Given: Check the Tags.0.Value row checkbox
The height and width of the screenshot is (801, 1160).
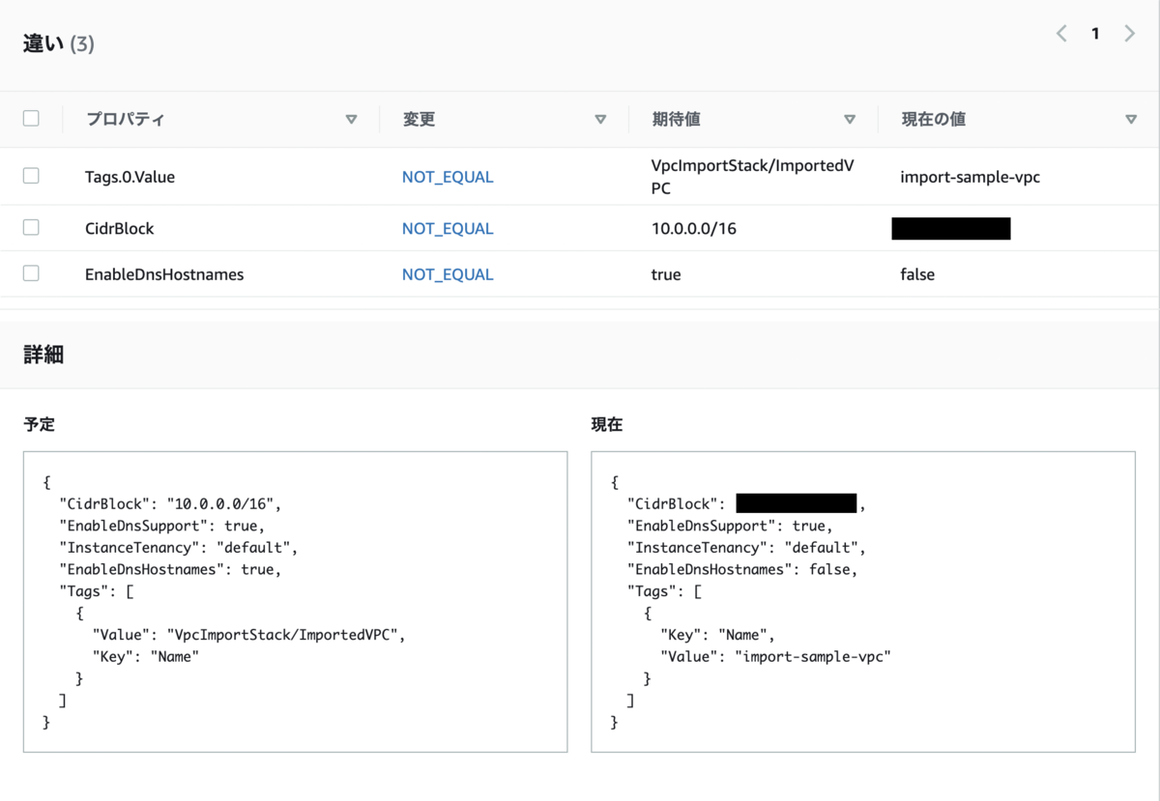Looking at the screenshot, I should [x=31, y=176].
